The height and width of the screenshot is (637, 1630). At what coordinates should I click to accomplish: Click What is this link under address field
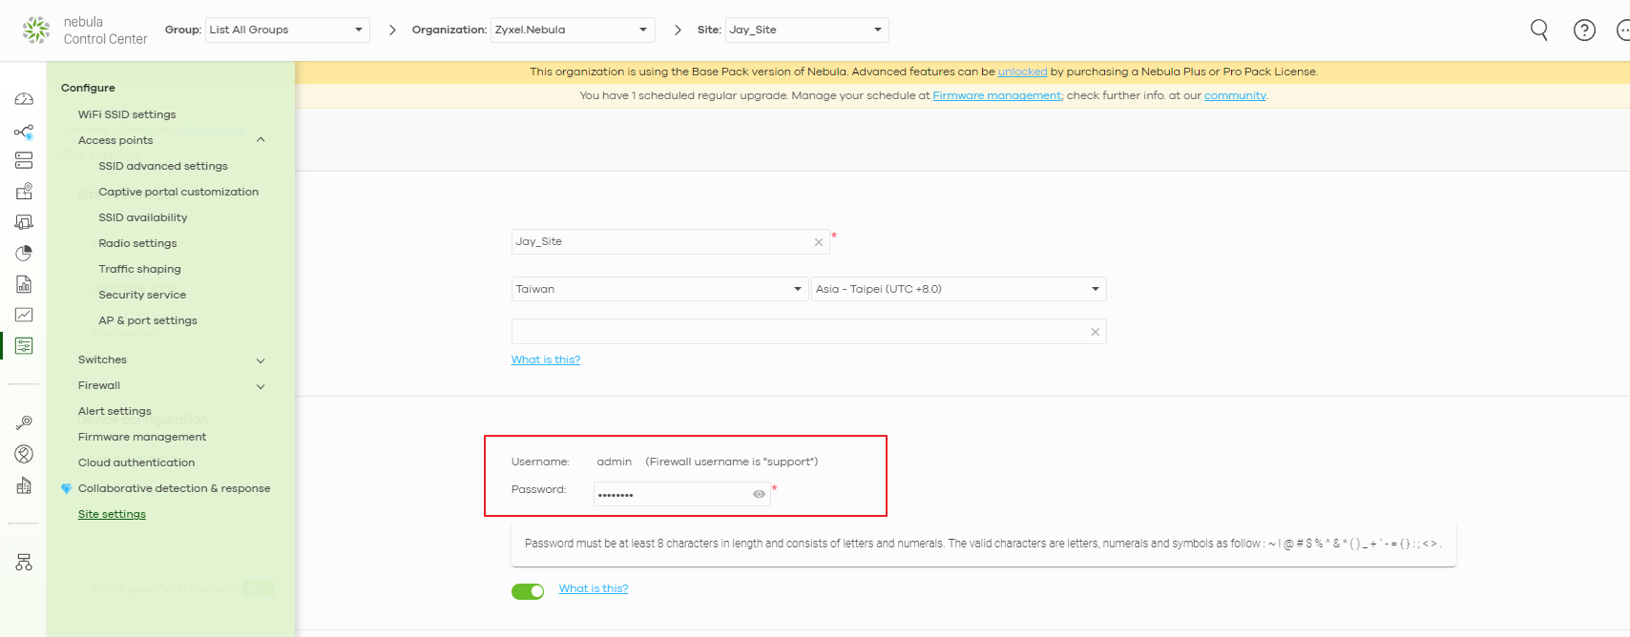[546, 360]
